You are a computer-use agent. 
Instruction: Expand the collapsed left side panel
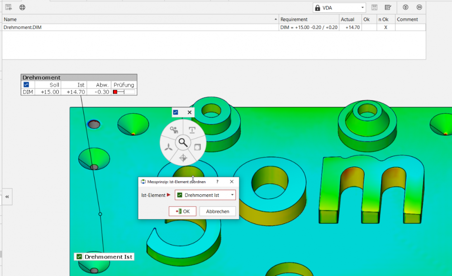[x=7, y=197]
